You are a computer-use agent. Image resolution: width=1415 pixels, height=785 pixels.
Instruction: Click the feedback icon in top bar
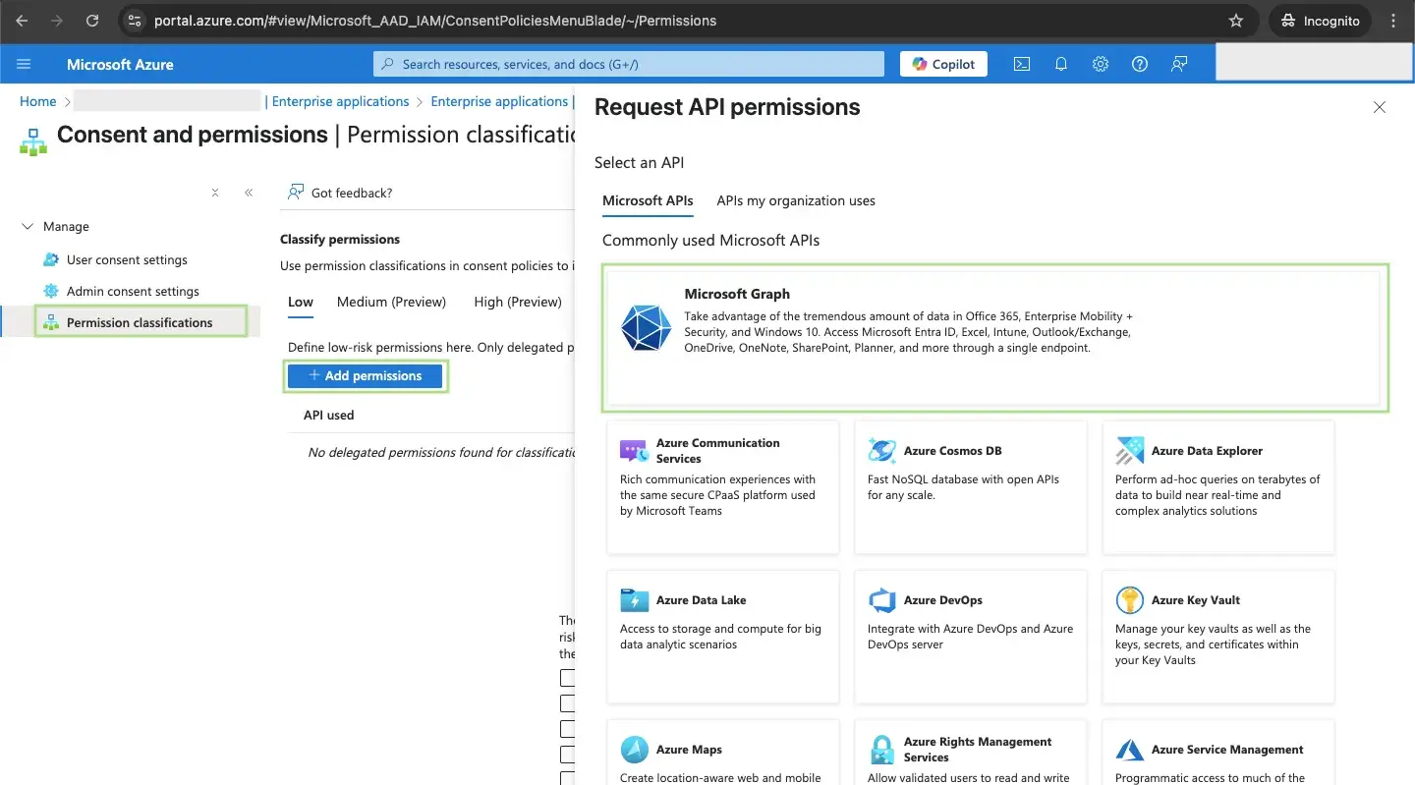pos(1179,64)
